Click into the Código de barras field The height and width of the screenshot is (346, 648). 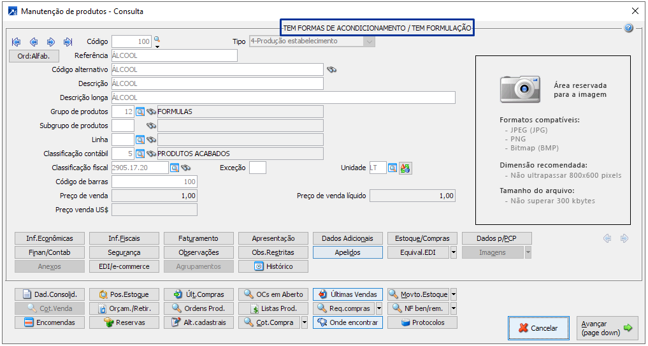(154, 182)
